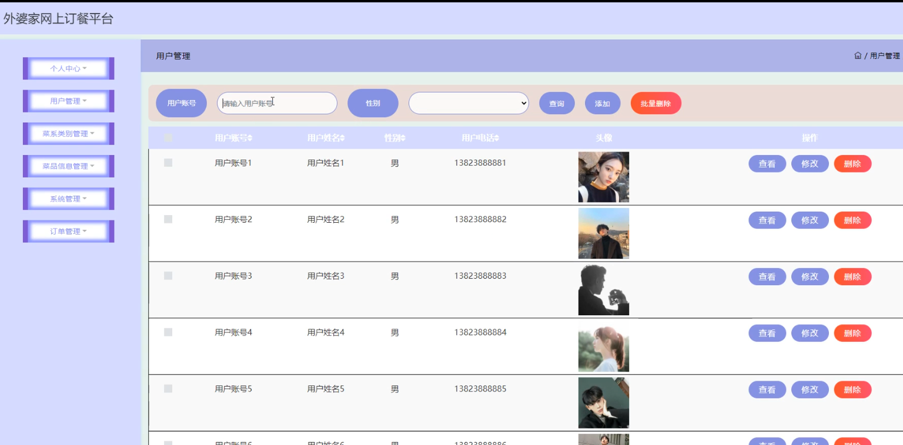Click the 用户账号5 cell text
The image size is (903, 445).
pos(233,389)
